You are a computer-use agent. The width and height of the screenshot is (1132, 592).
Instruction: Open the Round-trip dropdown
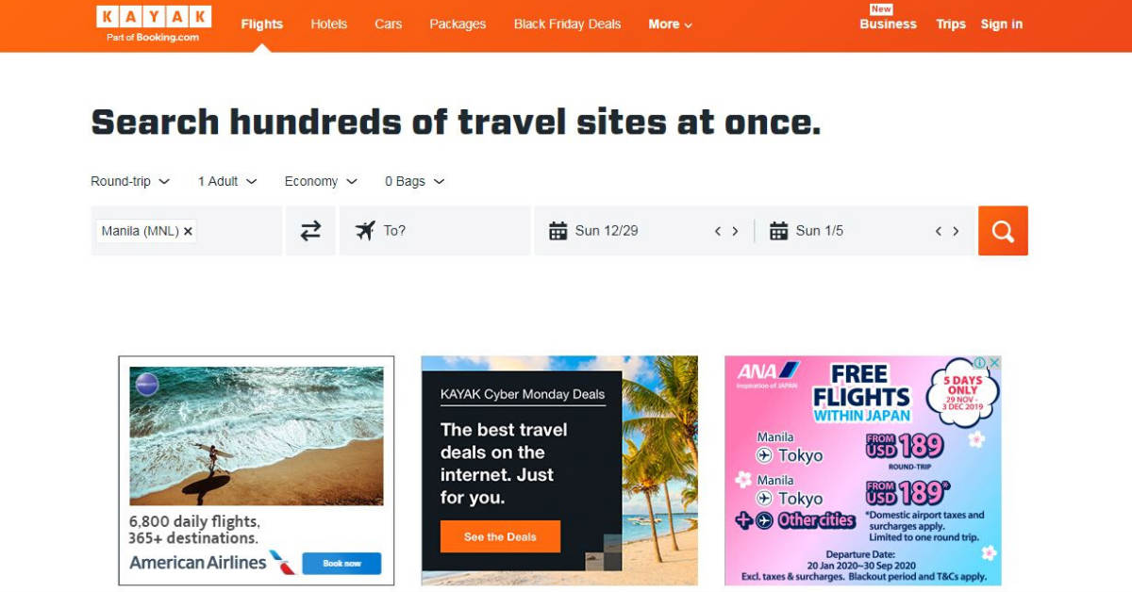[130, 181]
